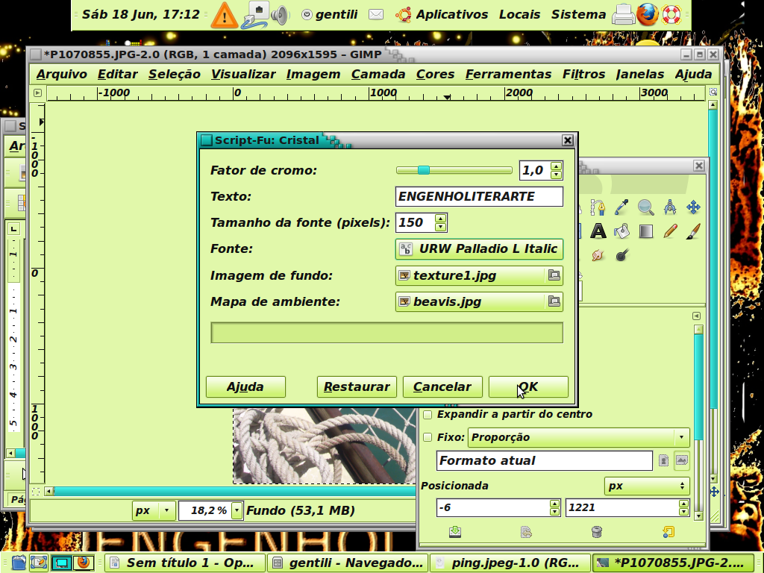Viewport: 764px width, 573px height.
Task: Open the Filtros menu
Action: point(583,74)
